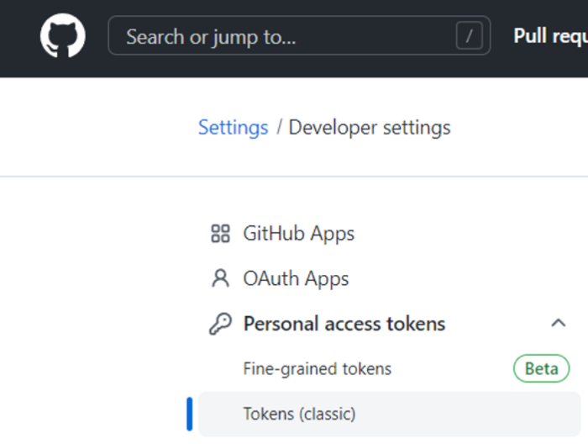
Task: Open the GitHub home logo
Action: tap(63, 35)
